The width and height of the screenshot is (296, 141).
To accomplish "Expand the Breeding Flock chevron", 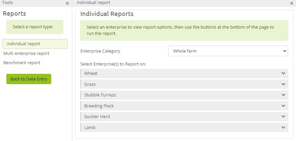I will 283,106.
